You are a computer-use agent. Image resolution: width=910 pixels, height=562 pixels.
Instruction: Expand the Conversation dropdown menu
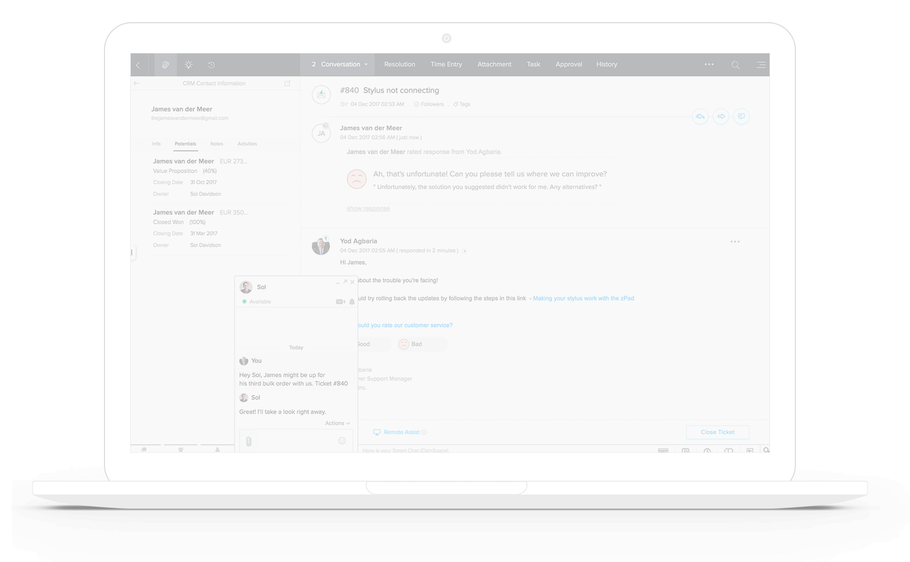point(366,64)
